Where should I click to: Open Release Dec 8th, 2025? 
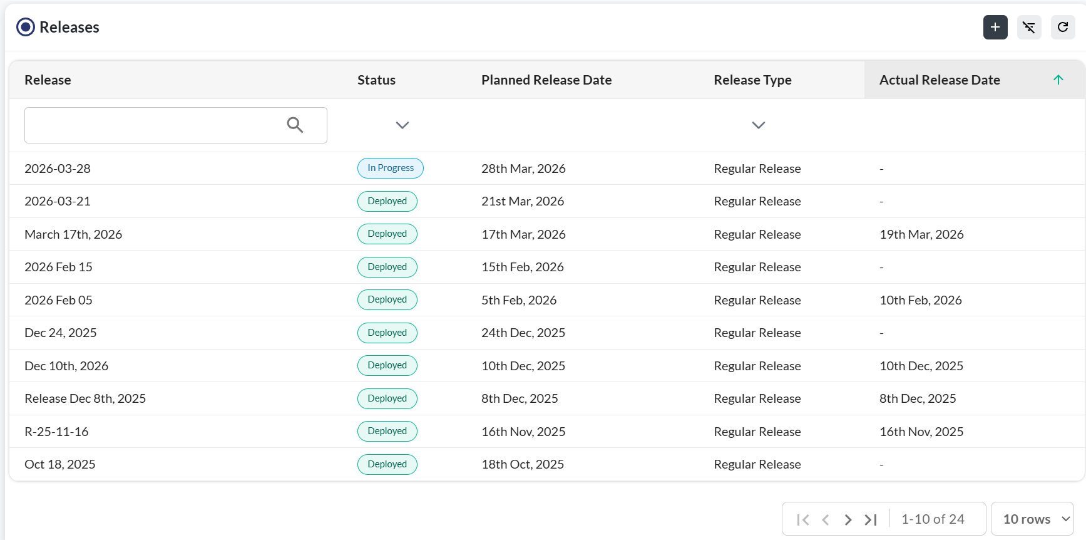tap(85, 398)
